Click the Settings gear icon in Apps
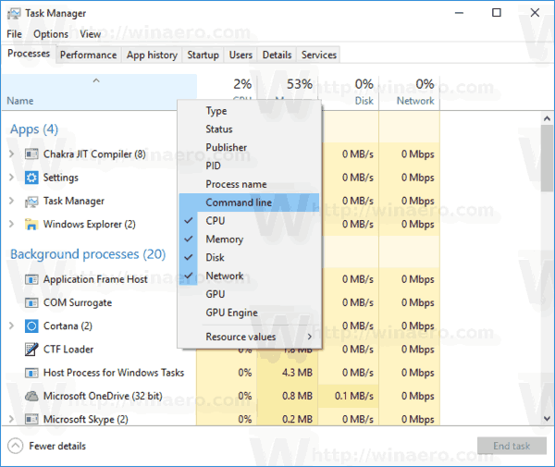The width and height of the screenshot is (555, 467). tap(31, 178)
